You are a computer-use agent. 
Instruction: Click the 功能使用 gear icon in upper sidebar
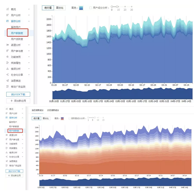click(x=8, y=57)
